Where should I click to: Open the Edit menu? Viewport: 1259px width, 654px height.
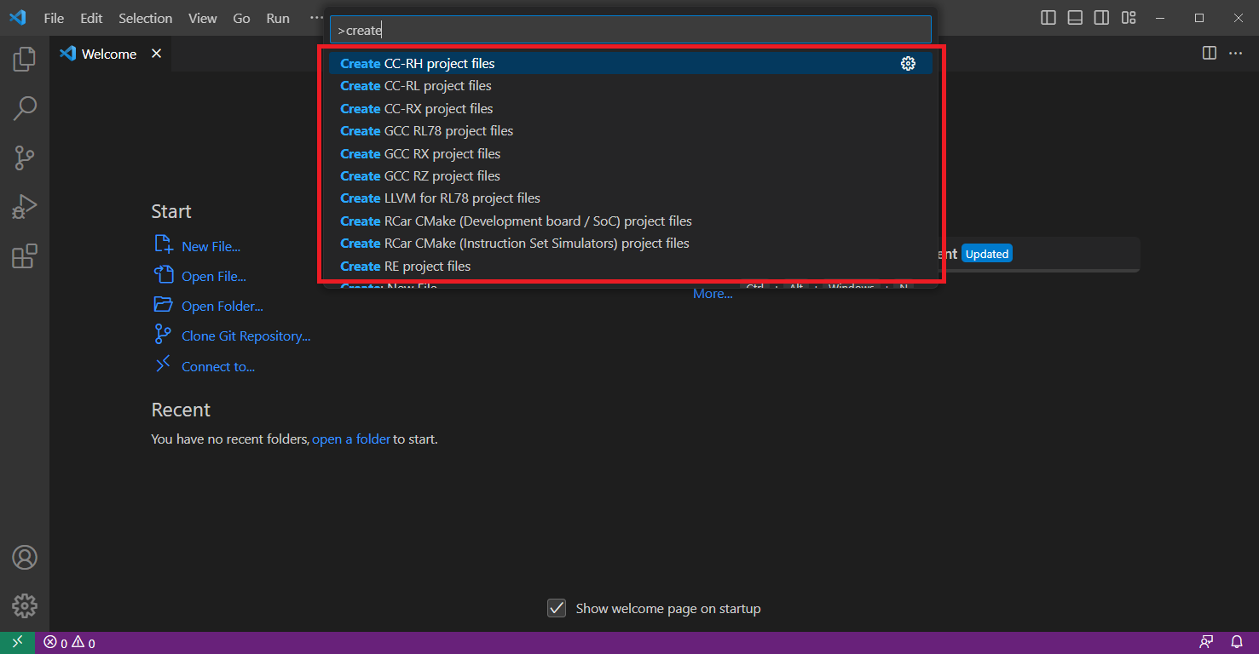pyautogui.click(x=91, y=18)
